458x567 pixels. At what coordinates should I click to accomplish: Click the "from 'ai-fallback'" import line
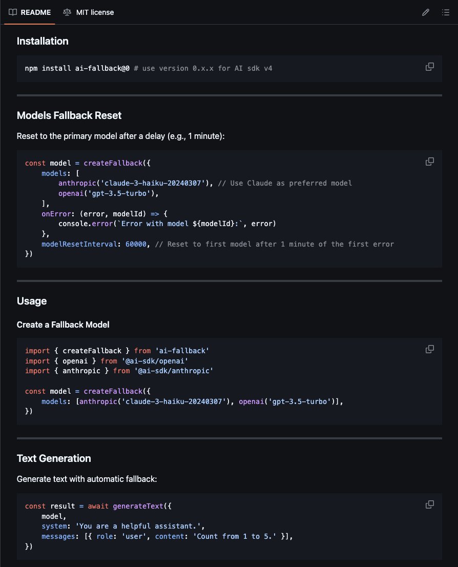click(117, 351)
